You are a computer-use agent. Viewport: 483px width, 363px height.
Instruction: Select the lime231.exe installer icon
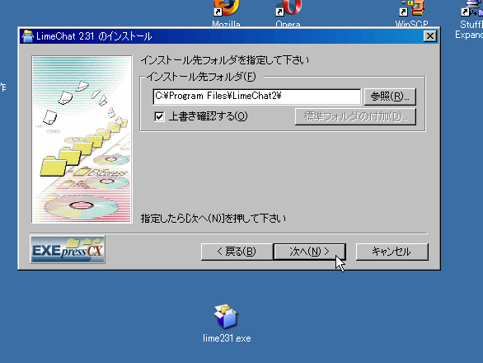pos(227,316)
